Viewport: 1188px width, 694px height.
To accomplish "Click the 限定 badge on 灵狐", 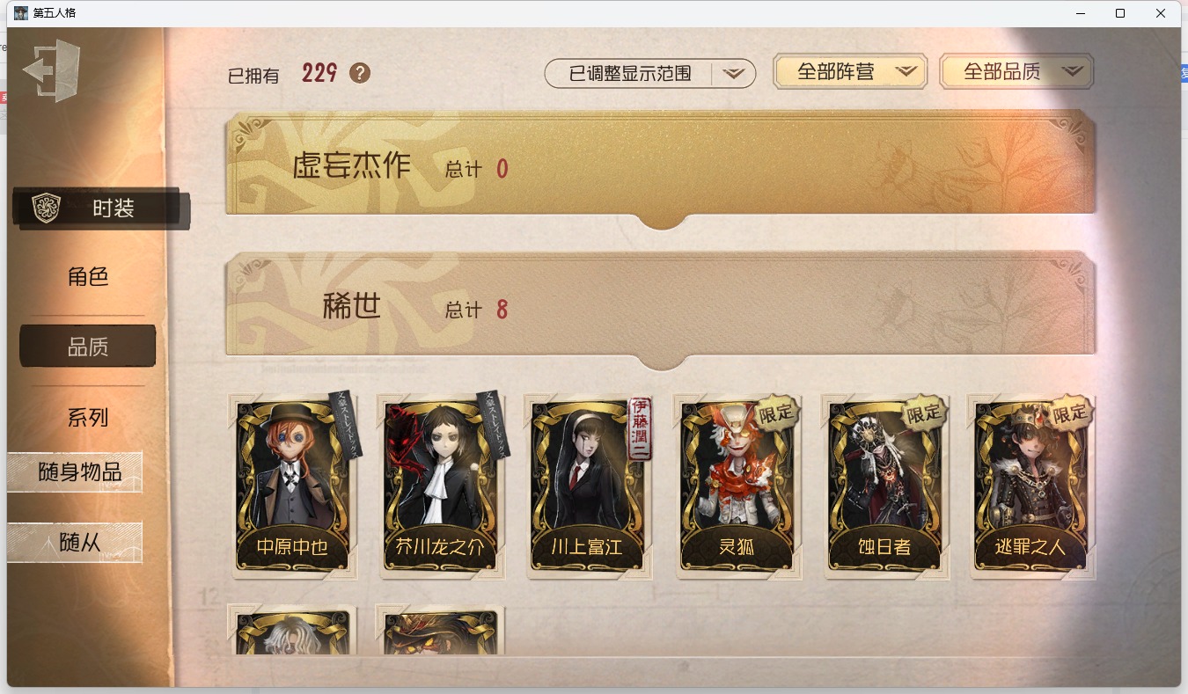I will pyautogui.click(x=775, y=413).
